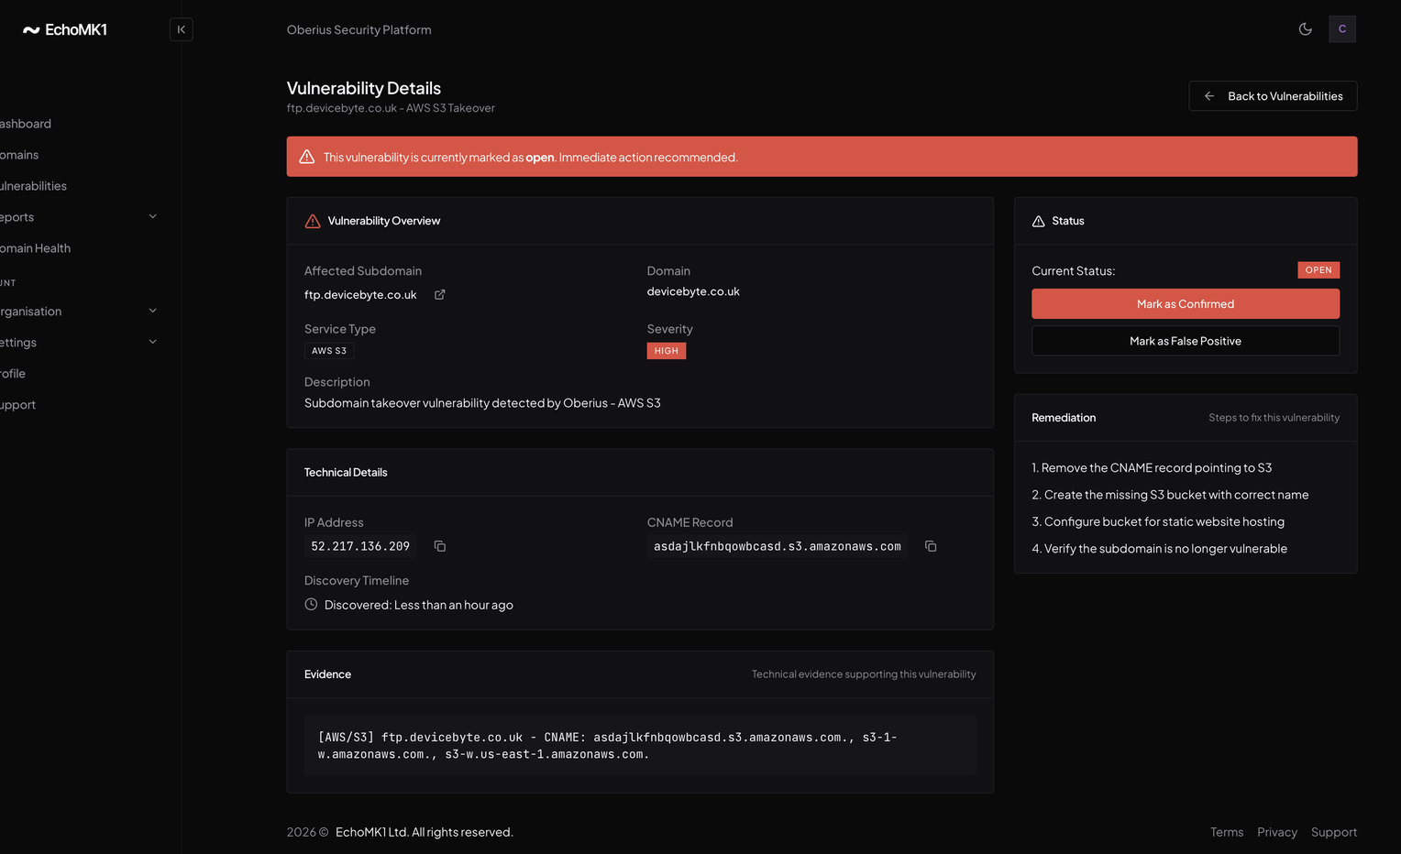Image resolution: width=1401 pixels, height=854 pixels.
Task: Click the Discovered: Less than an hour ago text
Action: coord(419,605)
